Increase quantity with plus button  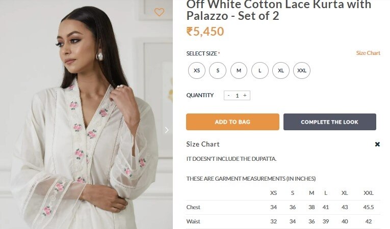tap(245, 95)
